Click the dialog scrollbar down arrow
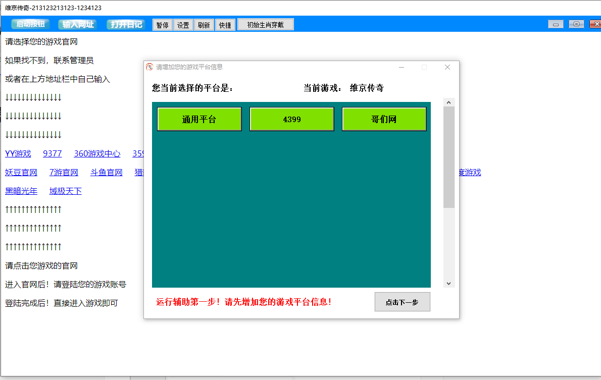 point(448,283)
